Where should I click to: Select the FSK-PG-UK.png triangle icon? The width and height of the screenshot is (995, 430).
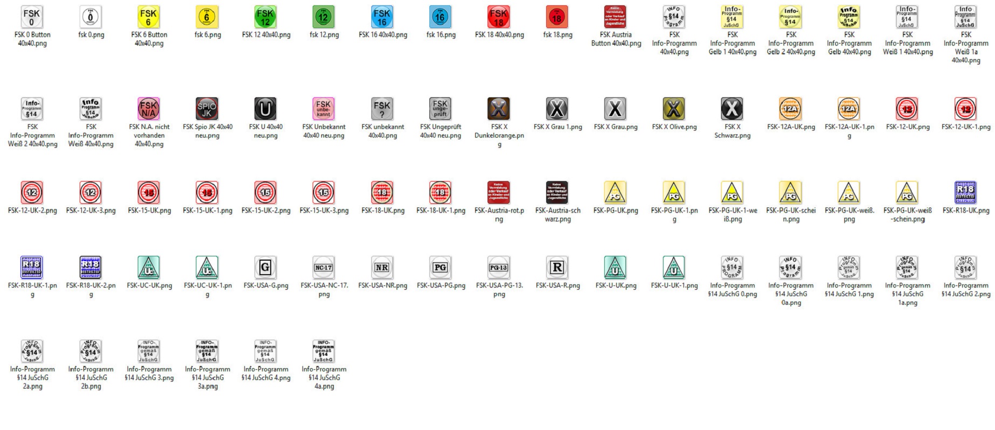click(616, 192)
